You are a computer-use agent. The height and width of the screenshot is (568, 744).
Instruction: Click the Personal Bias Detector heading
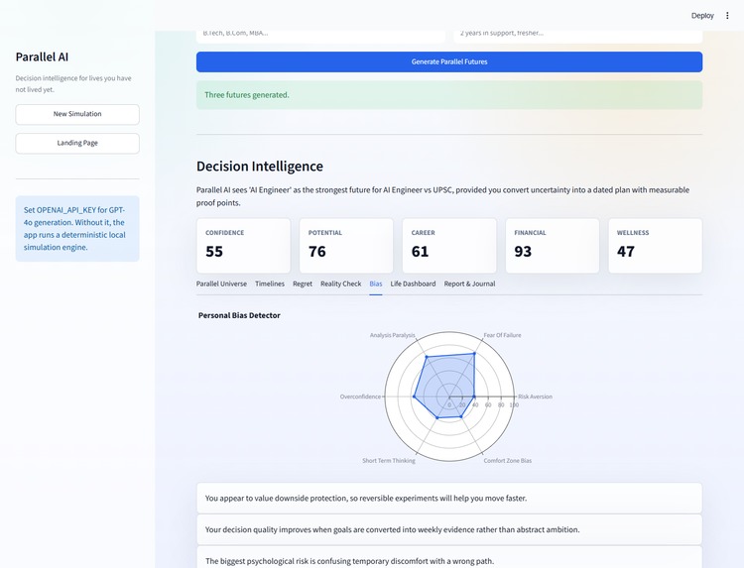239,315
